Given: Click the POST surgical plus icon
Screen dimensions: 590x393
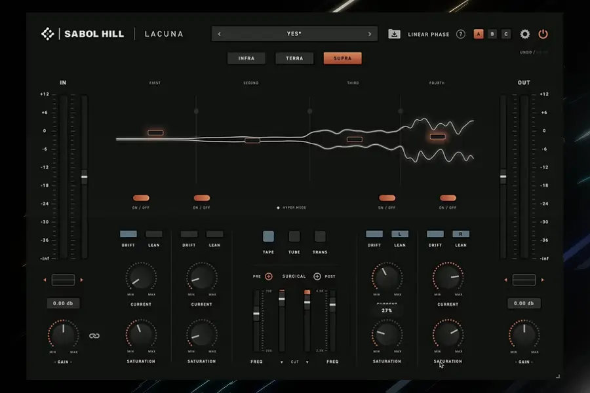Looking at the screenshot, I should 317,276.
